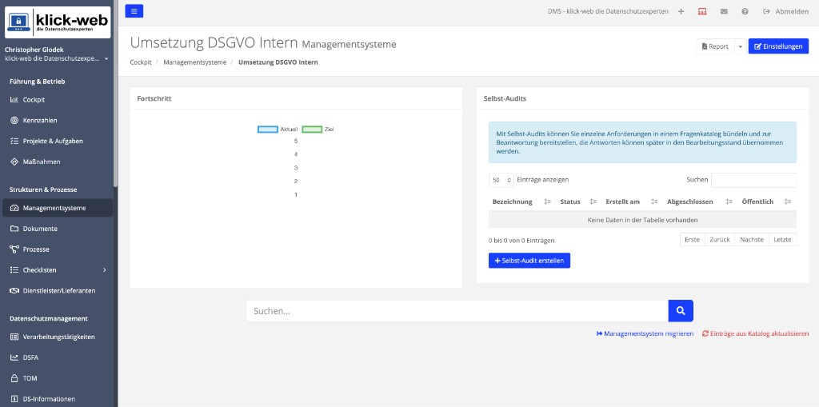This screenshot has height=407, width=819.
Task: Open the organization switcher dropdown under Christopher Glodek
Action: click(57, 58)
